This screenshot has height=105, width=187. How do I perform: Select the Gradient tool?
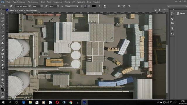point(3,54)
